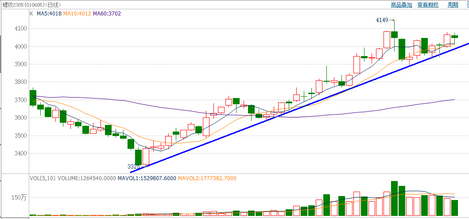Viewport: 469px width, 219px height.
Task: Select the MAVOL1:1529807.6000 value
Action: pos(147,178)
